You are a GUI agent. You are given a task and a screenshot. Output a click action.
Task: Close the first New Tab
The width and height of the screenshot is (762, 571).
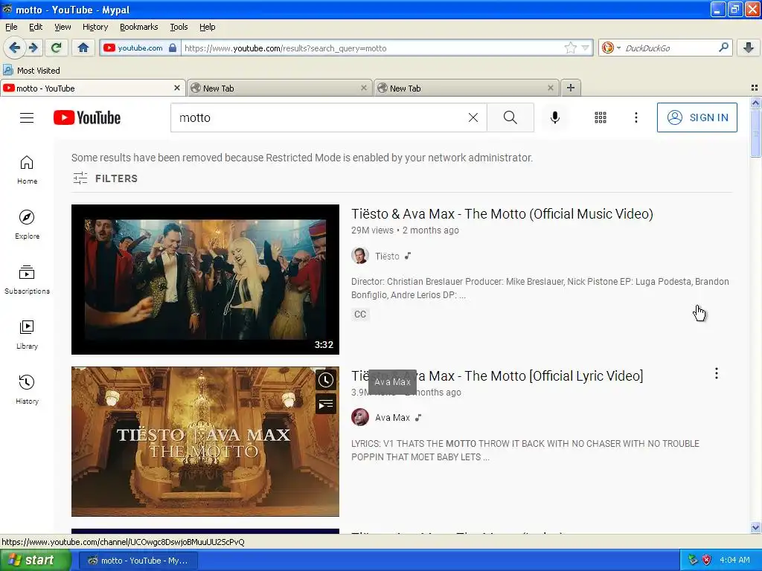tap(363, 88)
